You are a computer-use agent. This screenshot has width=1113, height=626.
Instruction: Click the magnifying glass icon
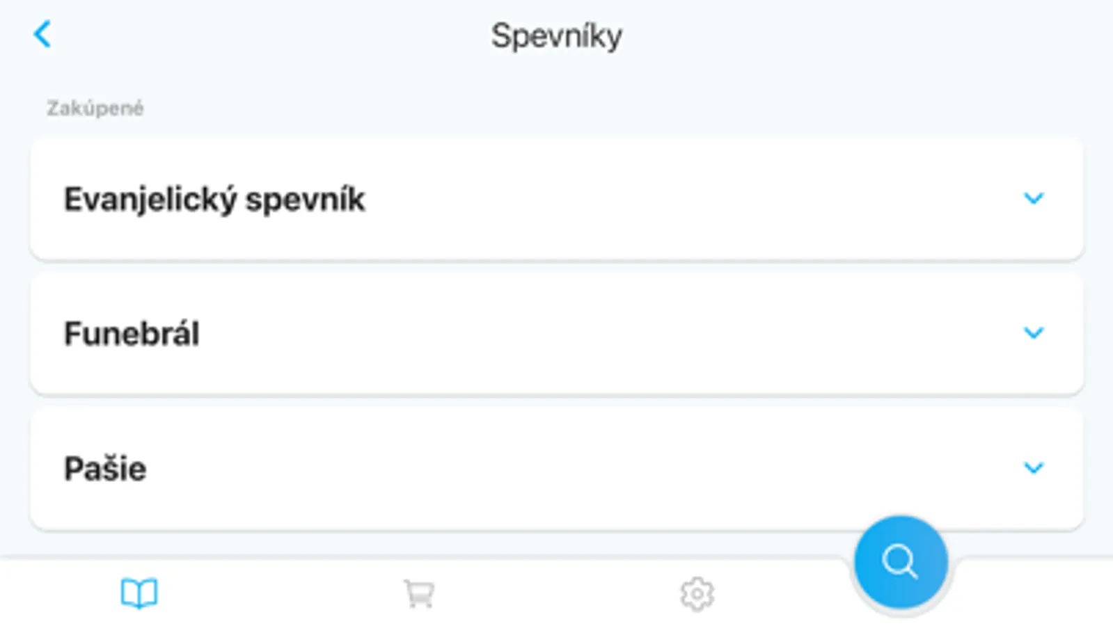[x=899, y=561]
